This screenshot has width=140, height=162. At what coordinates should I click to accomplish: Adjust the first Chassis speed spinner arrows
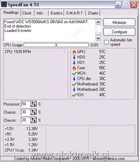tap(34, 112)
